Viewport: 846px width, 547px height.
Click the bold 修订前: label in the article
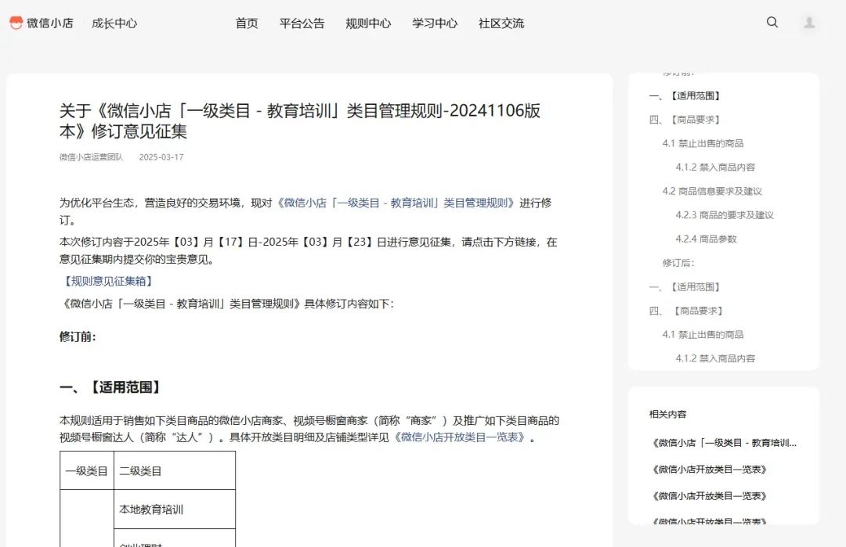point(78,336)
